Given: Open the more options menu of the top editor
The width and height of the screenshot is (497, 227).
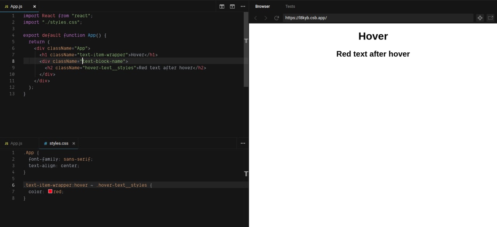Looking at the screenshot, I should tap(243, 7).
